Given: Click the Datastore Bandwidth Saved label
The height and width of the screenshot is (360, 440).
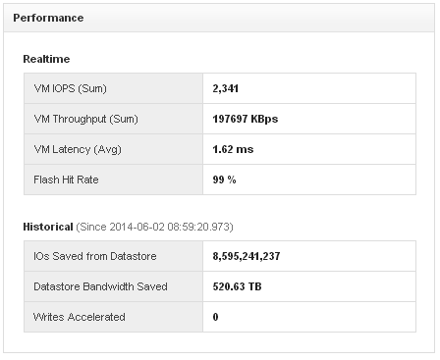Looking at the screenshot, I should (x=100, y=286).
